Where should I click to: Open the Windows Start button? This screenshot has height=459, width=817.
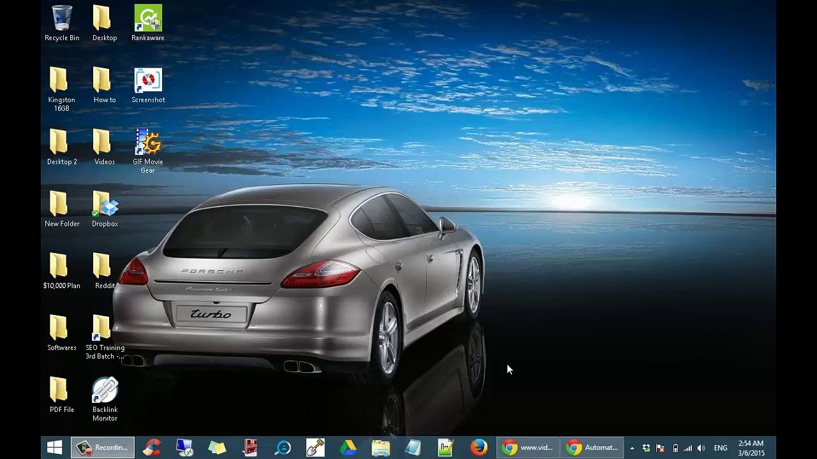[55, 448]
